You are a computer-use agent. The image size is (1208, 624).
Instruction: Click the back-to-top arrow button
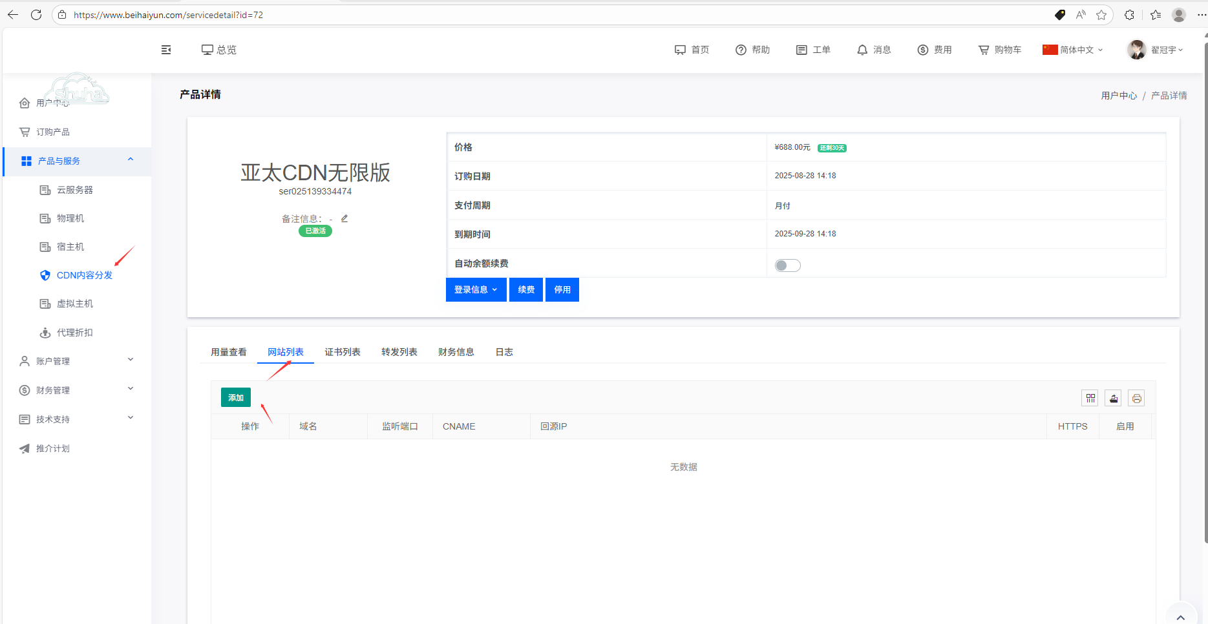point(1180,616)
